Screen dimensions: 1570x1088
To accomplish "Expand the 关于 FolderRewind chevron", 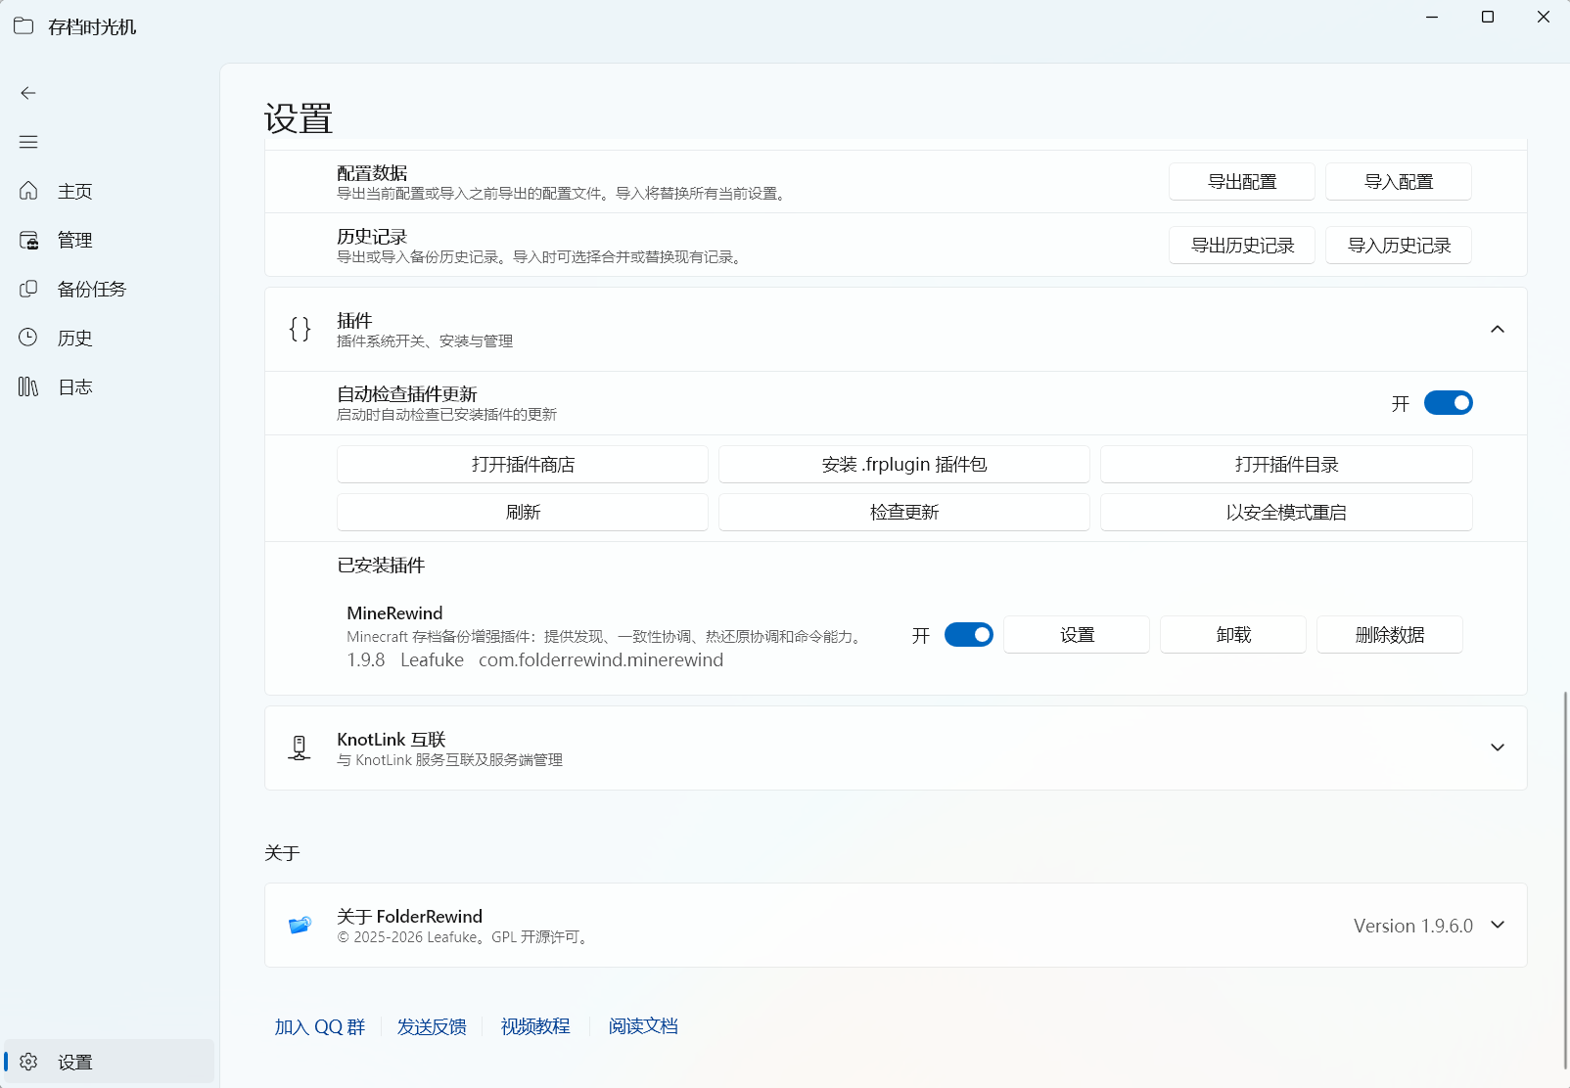I will (1498, 925).
